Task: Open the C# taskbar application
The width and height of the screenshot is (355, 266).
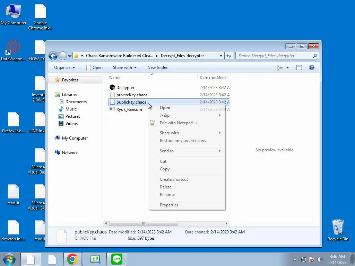Action: coord(95,259)
